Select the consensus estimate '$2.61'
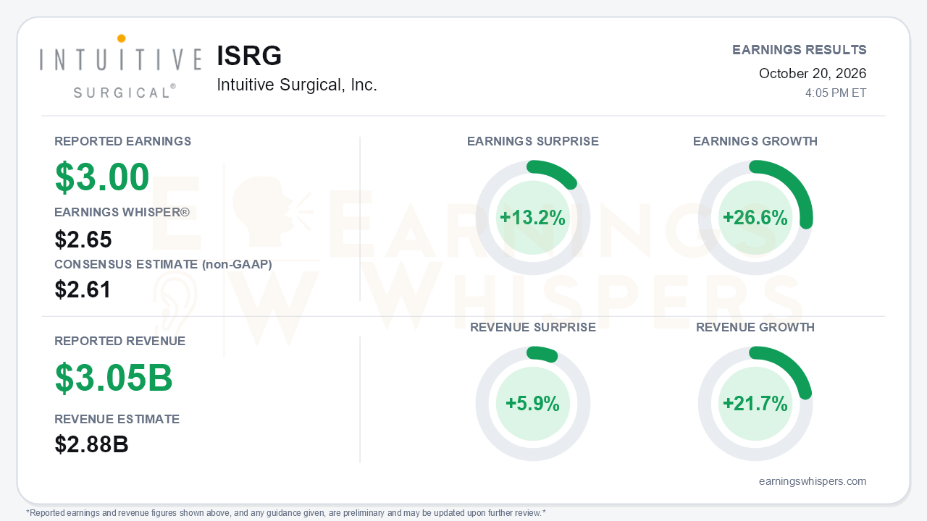 [x=83, y=289]
